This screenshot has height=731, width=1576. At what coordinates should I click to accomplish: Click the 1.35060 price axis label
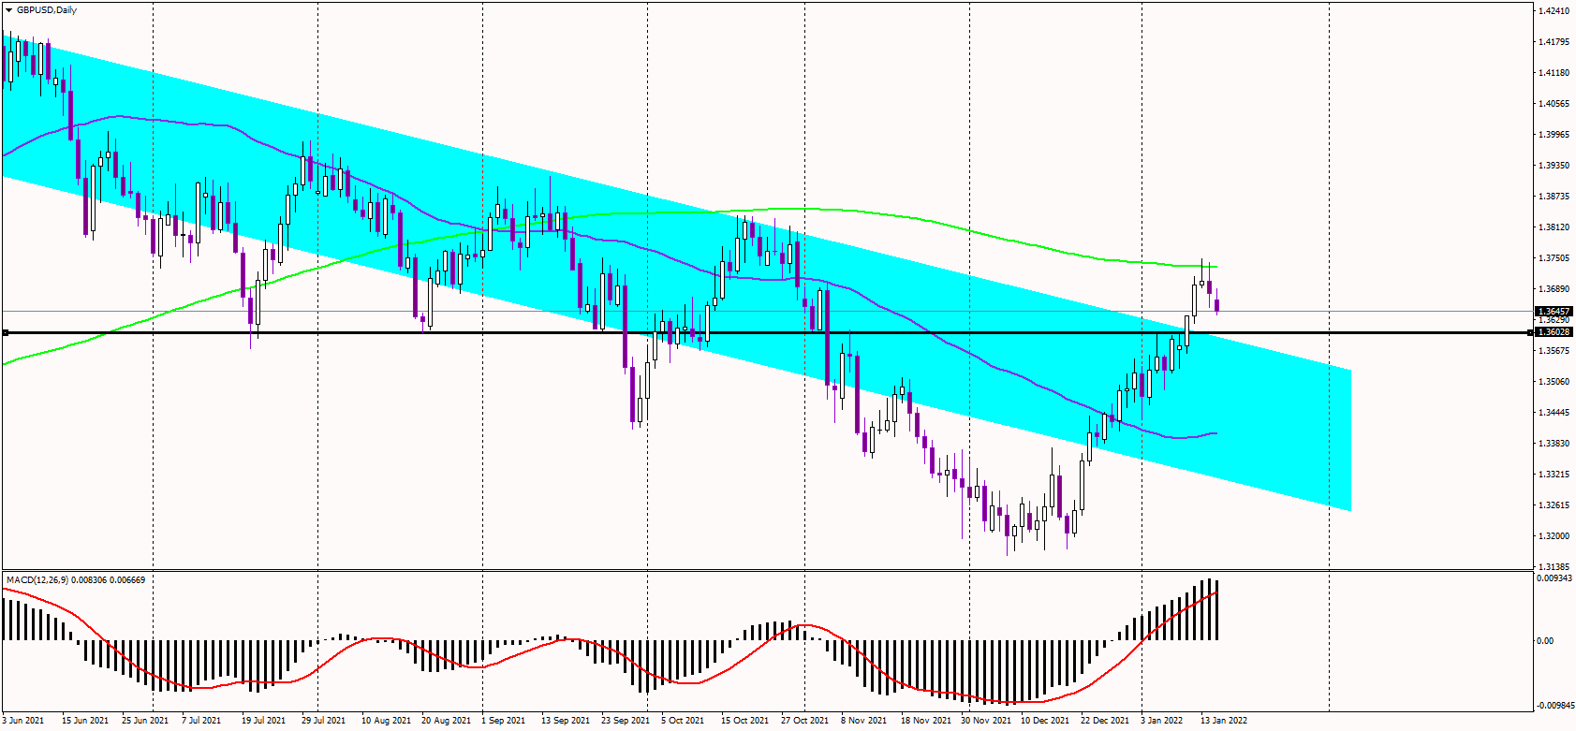(x=1554, y=382)
